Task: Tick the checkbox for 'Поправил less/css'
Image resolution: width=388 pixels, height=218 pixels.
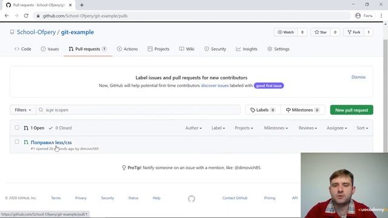Action: (x=17, y=142)
